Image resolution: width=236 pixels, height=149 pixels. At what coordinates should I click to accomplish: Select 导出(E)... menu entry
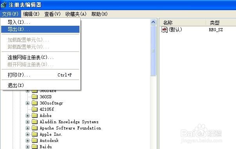point(40,29)
